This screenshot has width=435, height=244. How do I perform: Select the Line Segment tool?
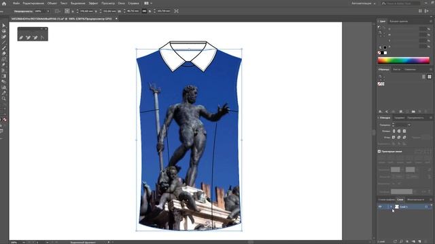(3, 42)
